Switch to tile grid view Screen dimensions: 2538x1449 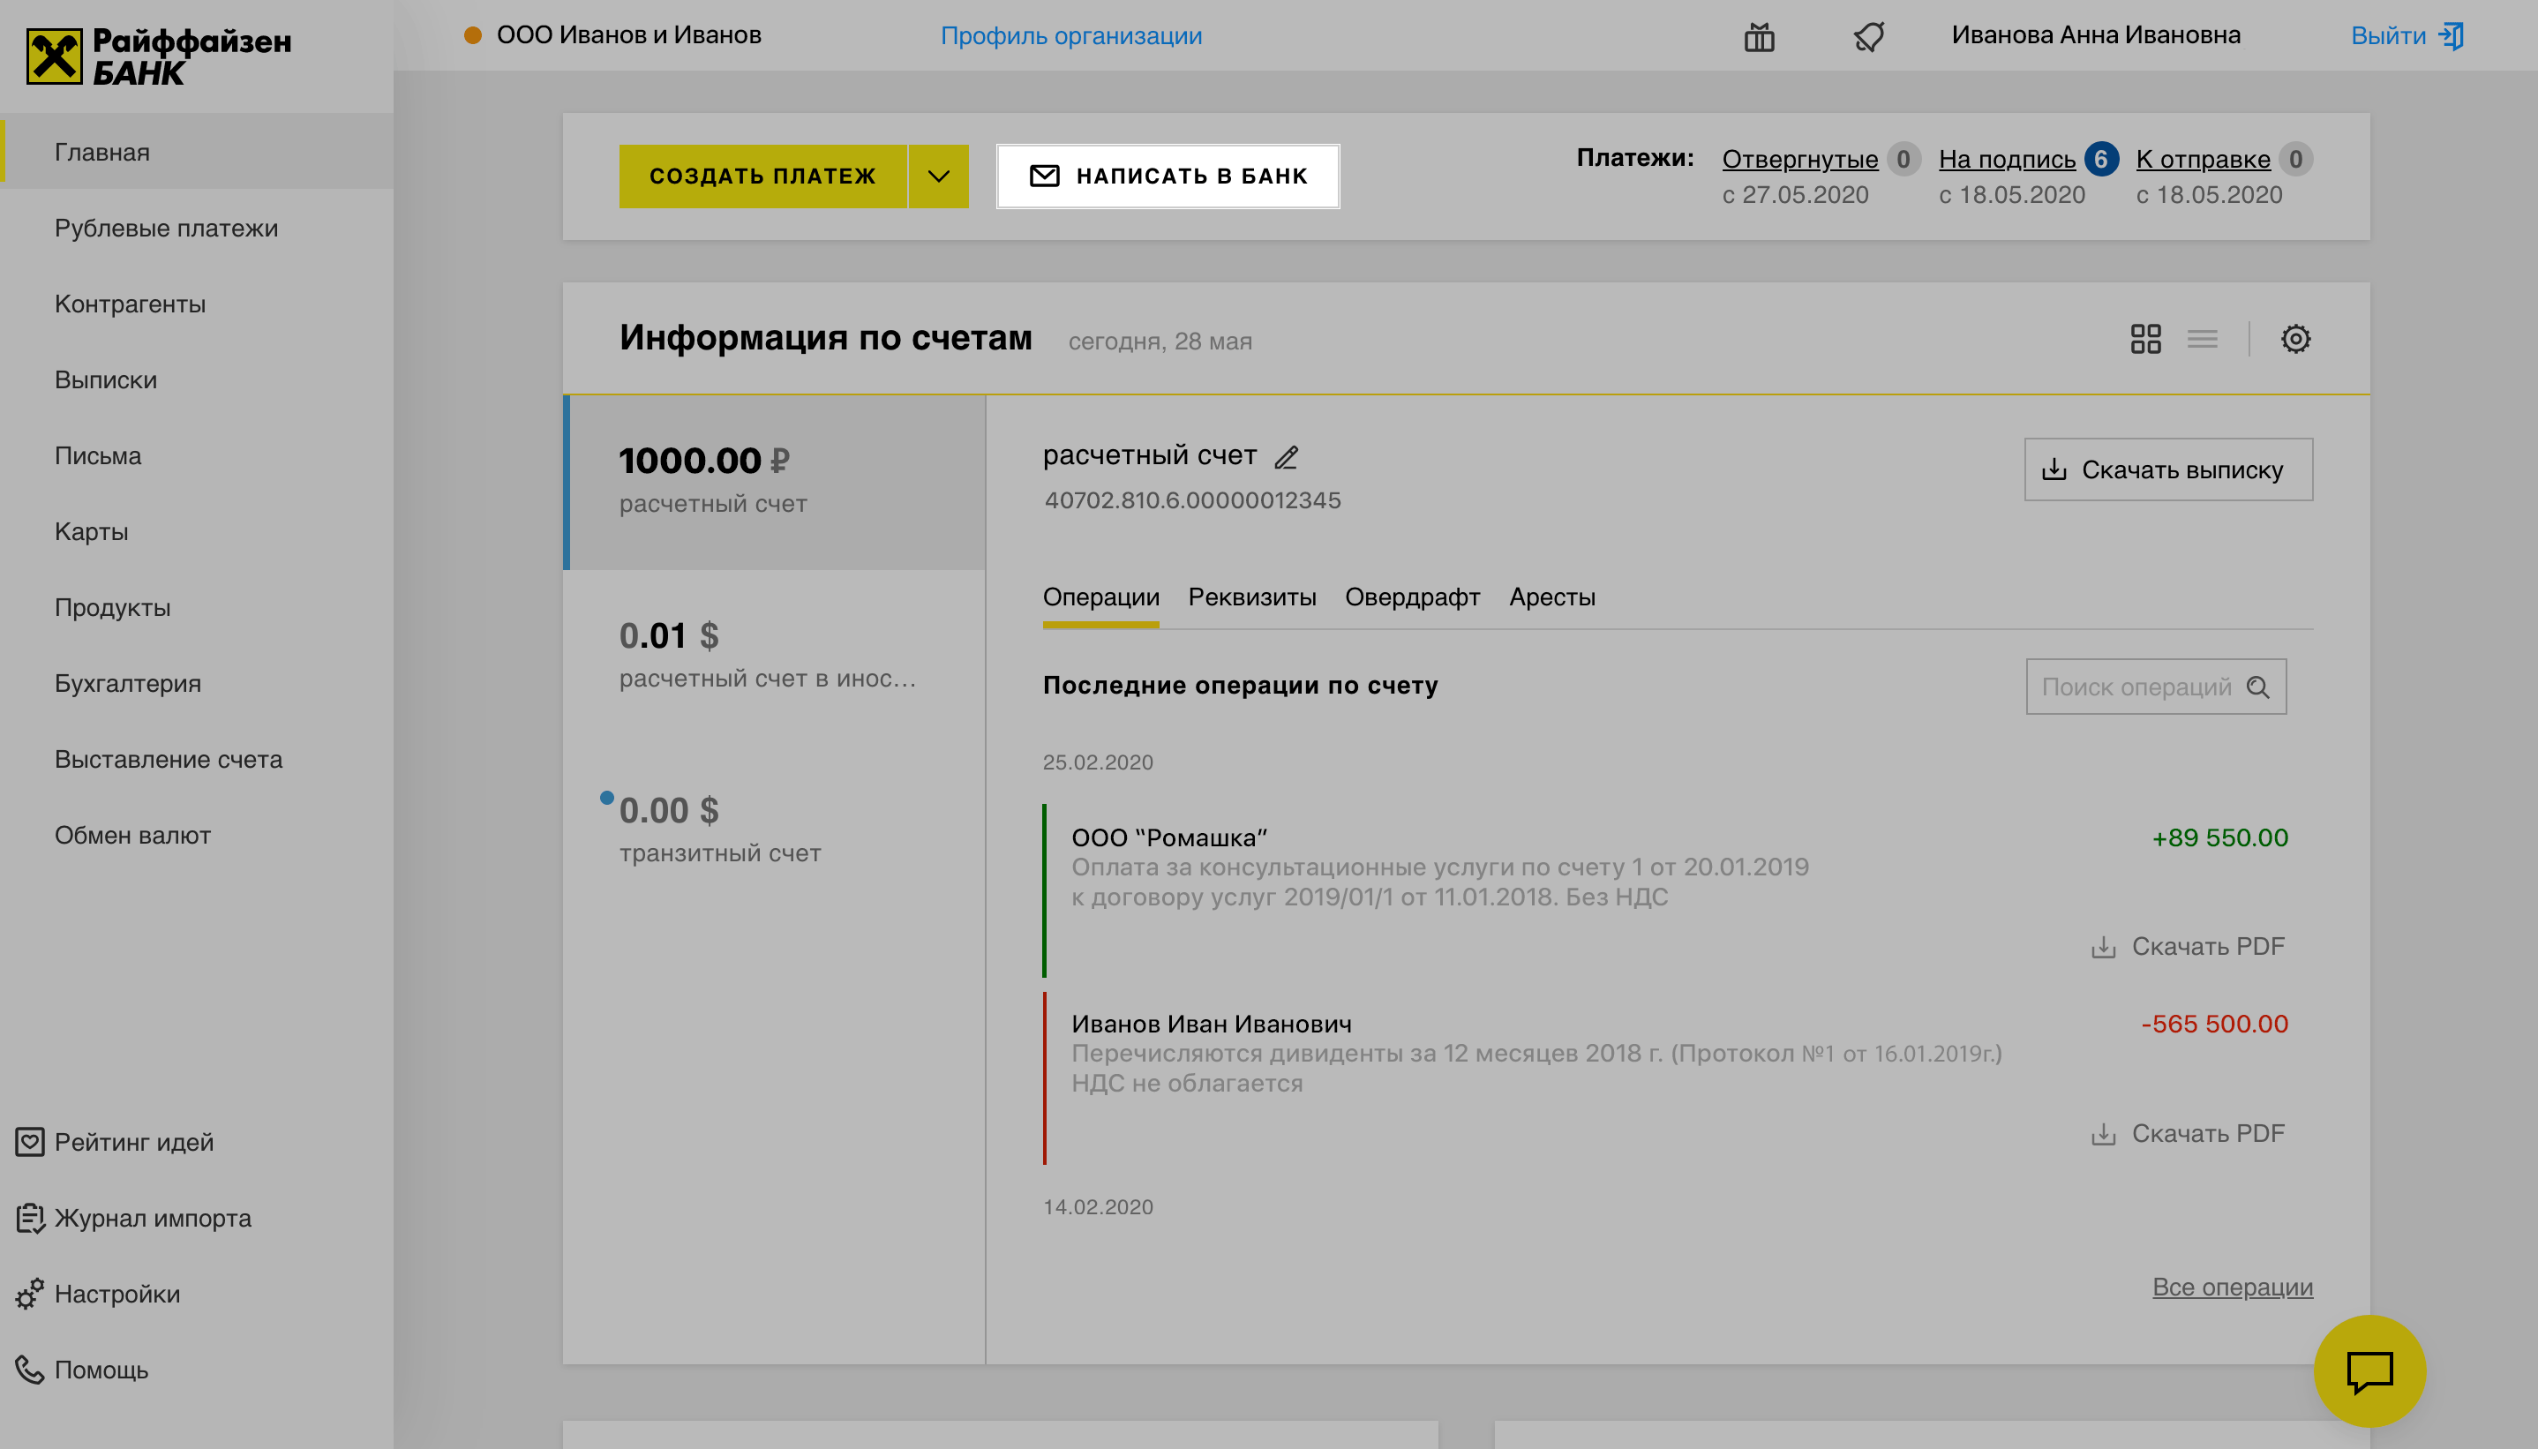2145,340
